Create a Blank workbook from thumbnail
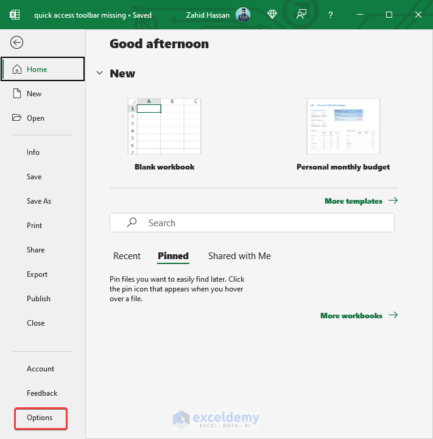 click(164, 126)
